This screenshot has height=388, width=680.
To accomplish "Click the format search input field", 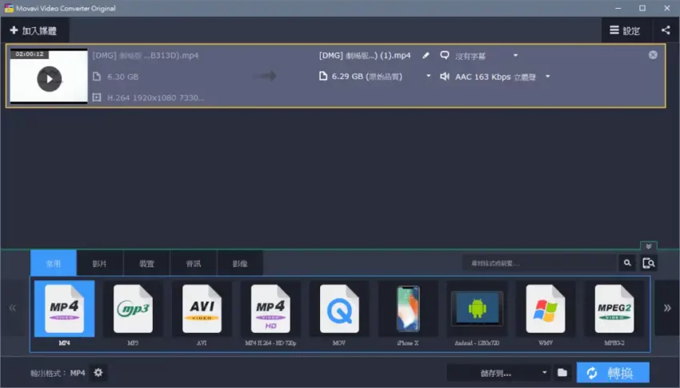I will (x=539, y=262).
